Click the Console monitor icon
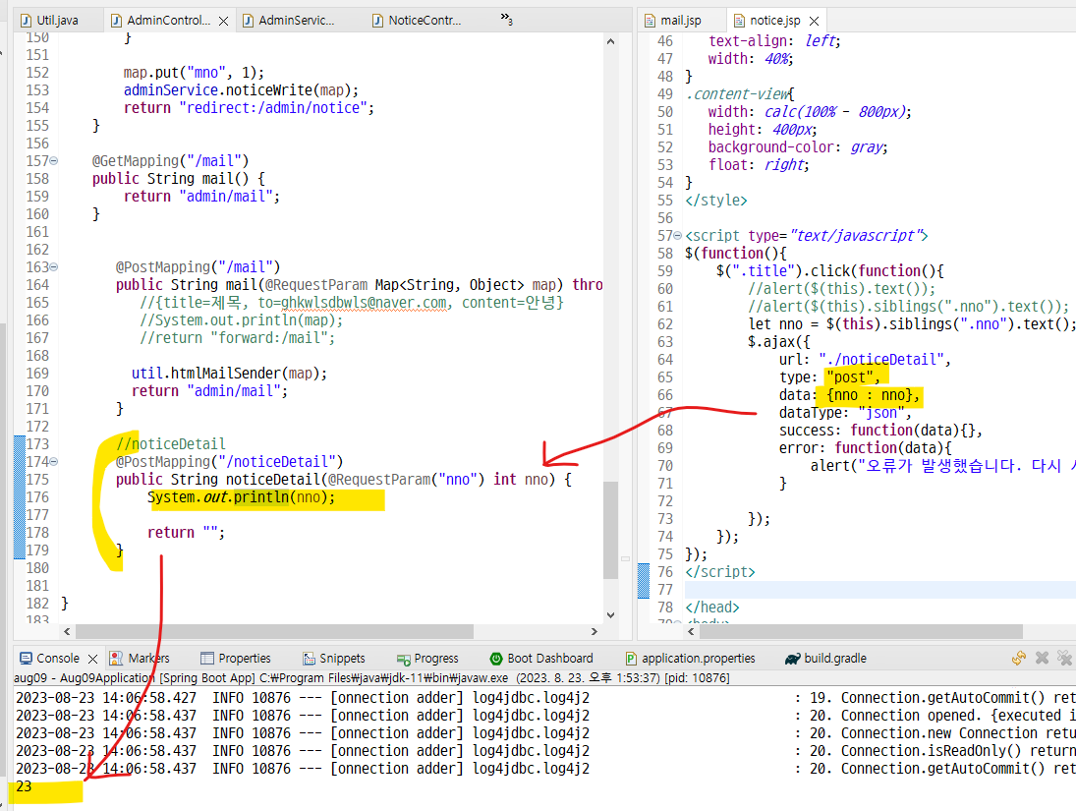The image size is (1076, 811). (x=27, y=658)
